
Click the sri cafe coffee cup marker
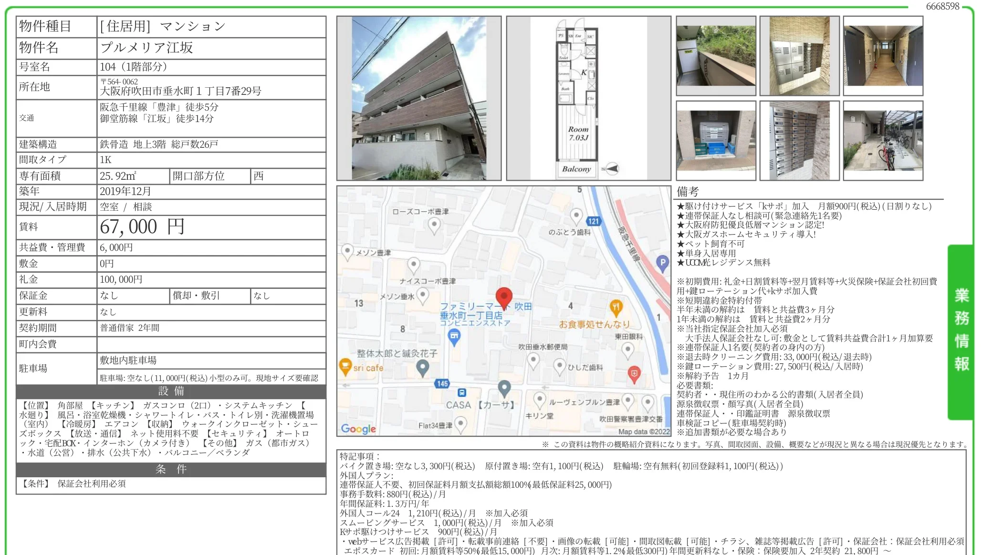344,366
